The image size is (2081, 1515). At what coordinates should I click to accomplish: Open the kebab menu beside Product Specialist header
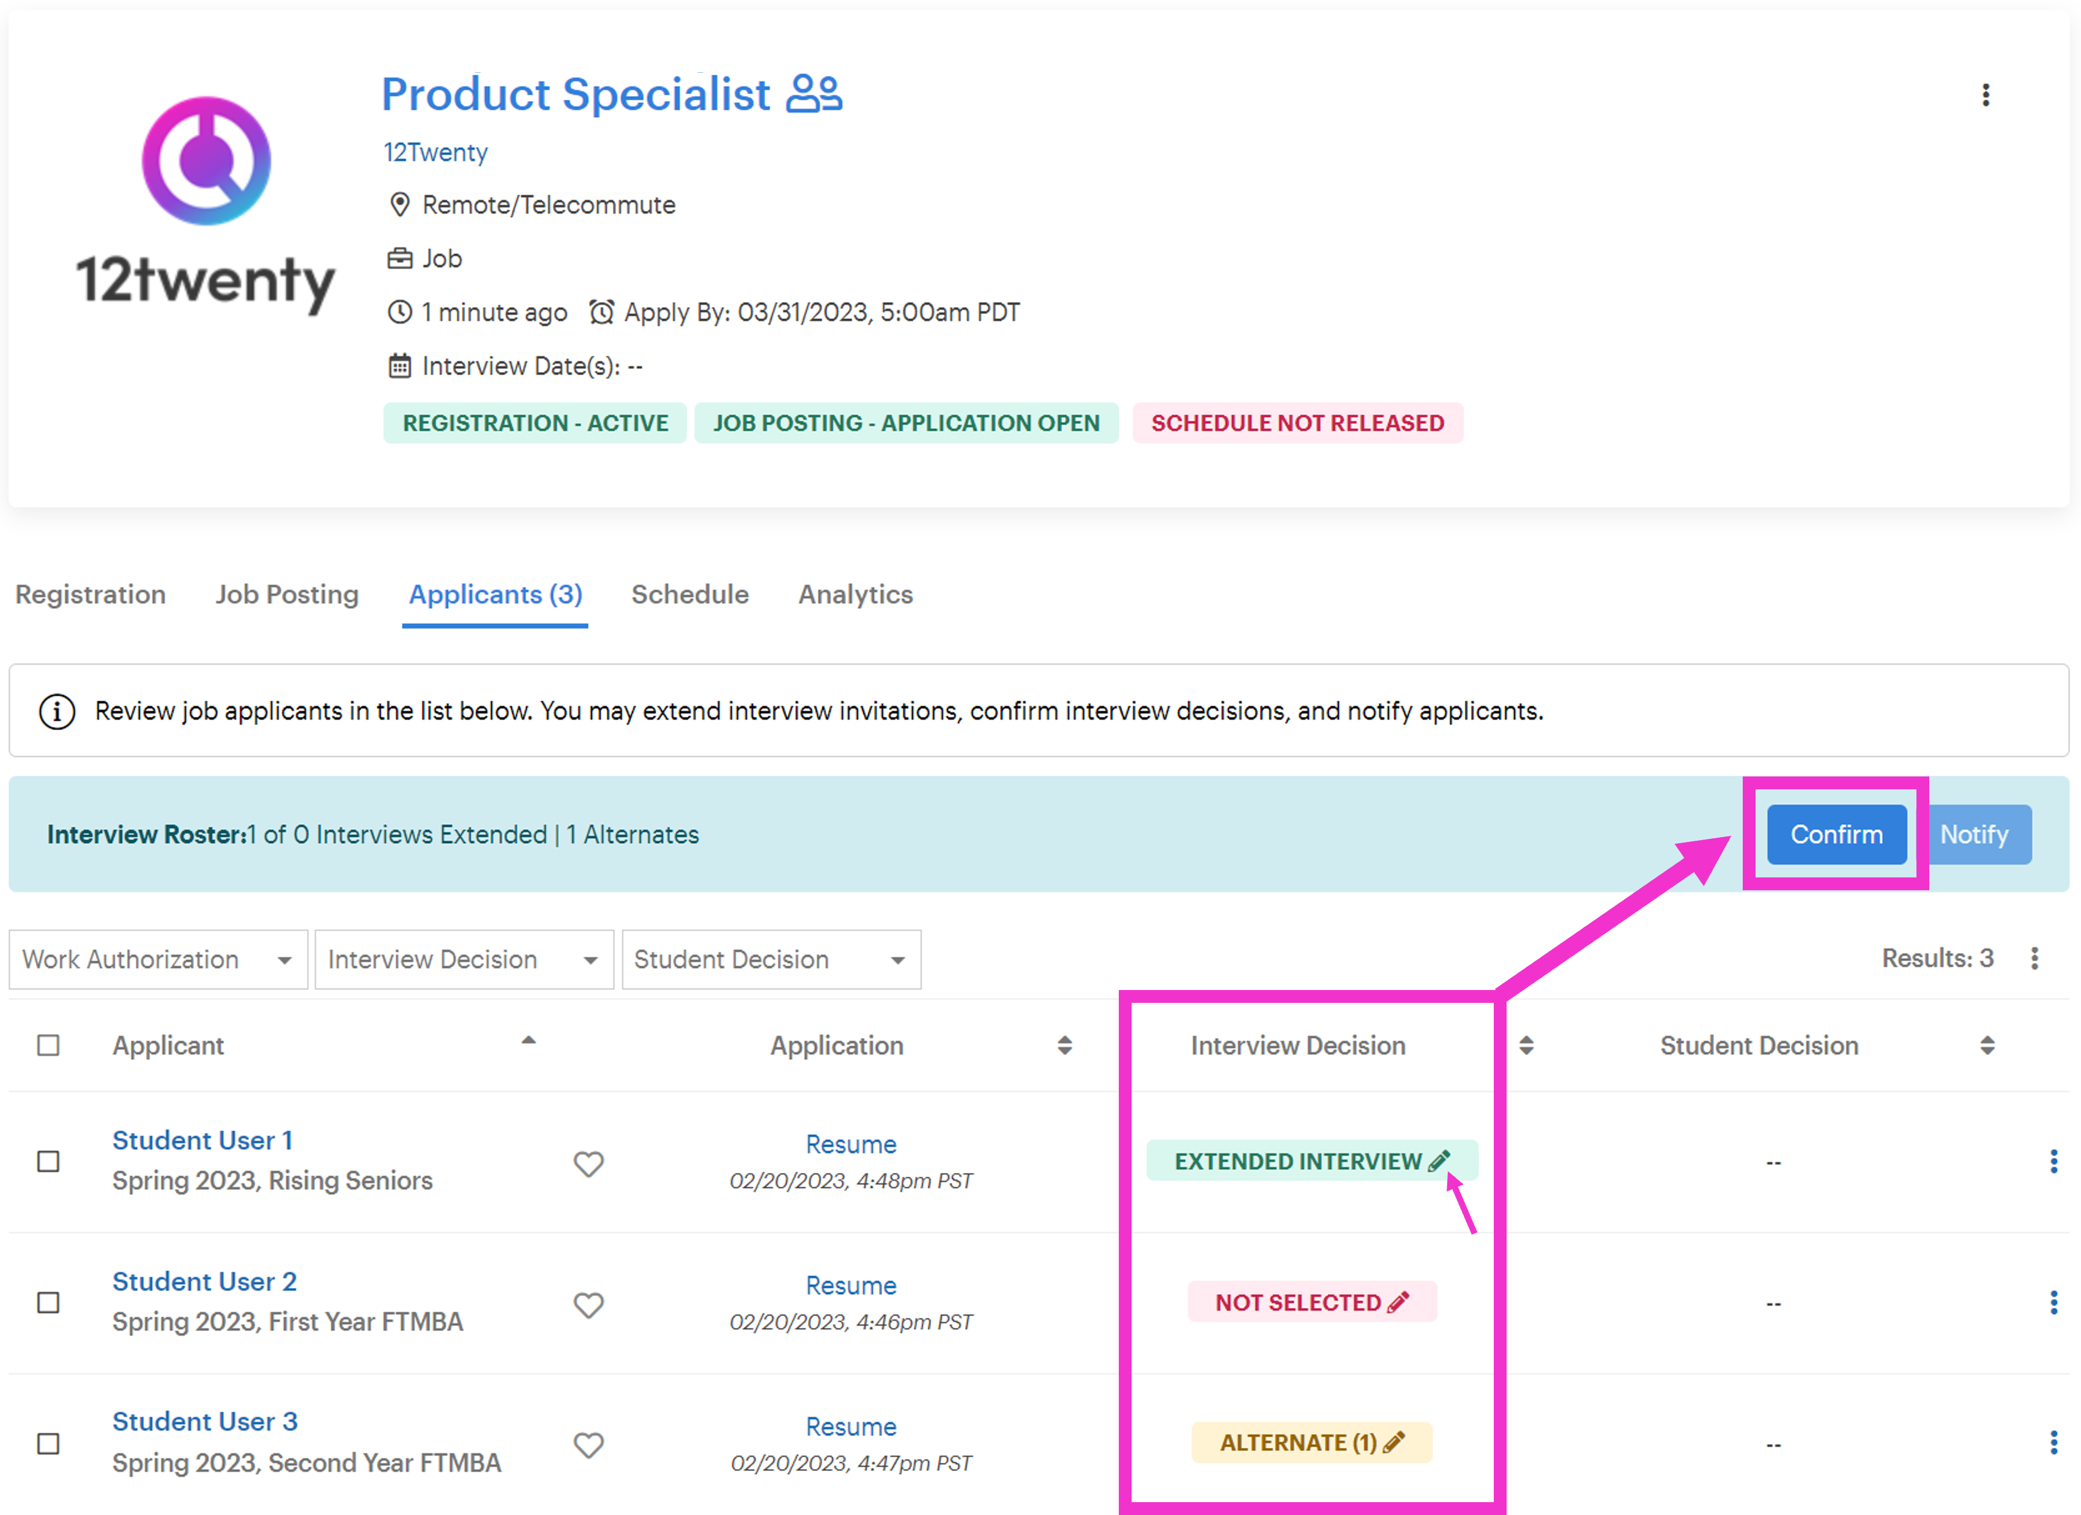(1986, 95)
